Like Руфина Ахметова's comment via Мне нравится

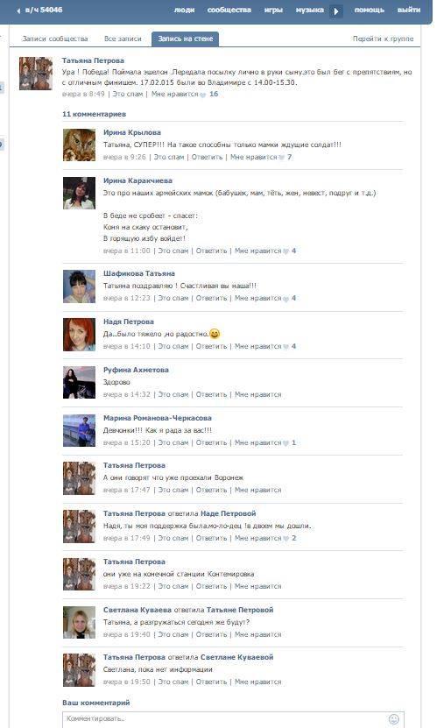(x=258, y=394)
